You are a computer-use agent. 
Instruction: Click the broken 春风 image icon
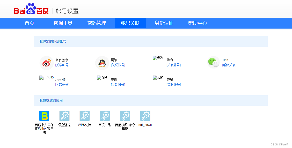coord(102,78)
